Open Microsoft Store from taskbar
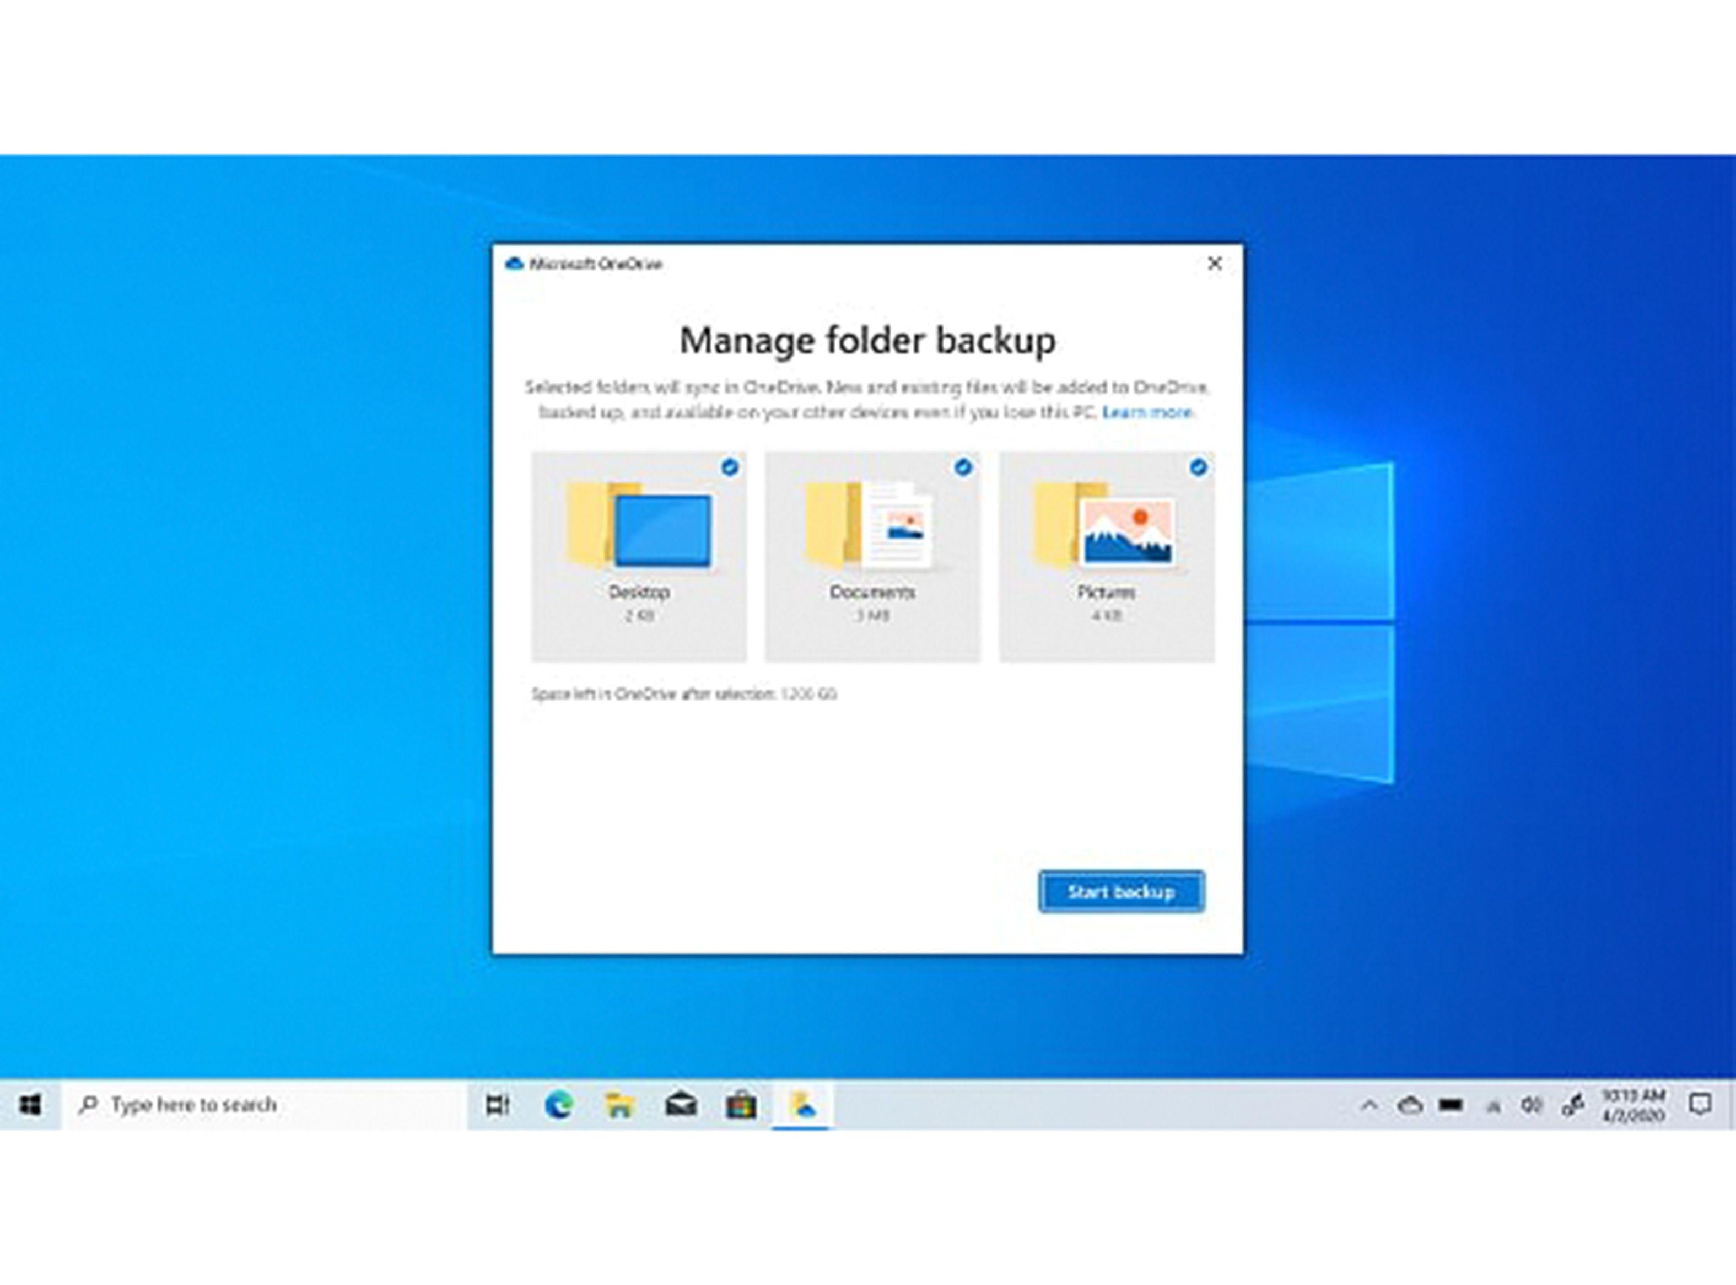 pyautogui.click(x=741, y=1105)
